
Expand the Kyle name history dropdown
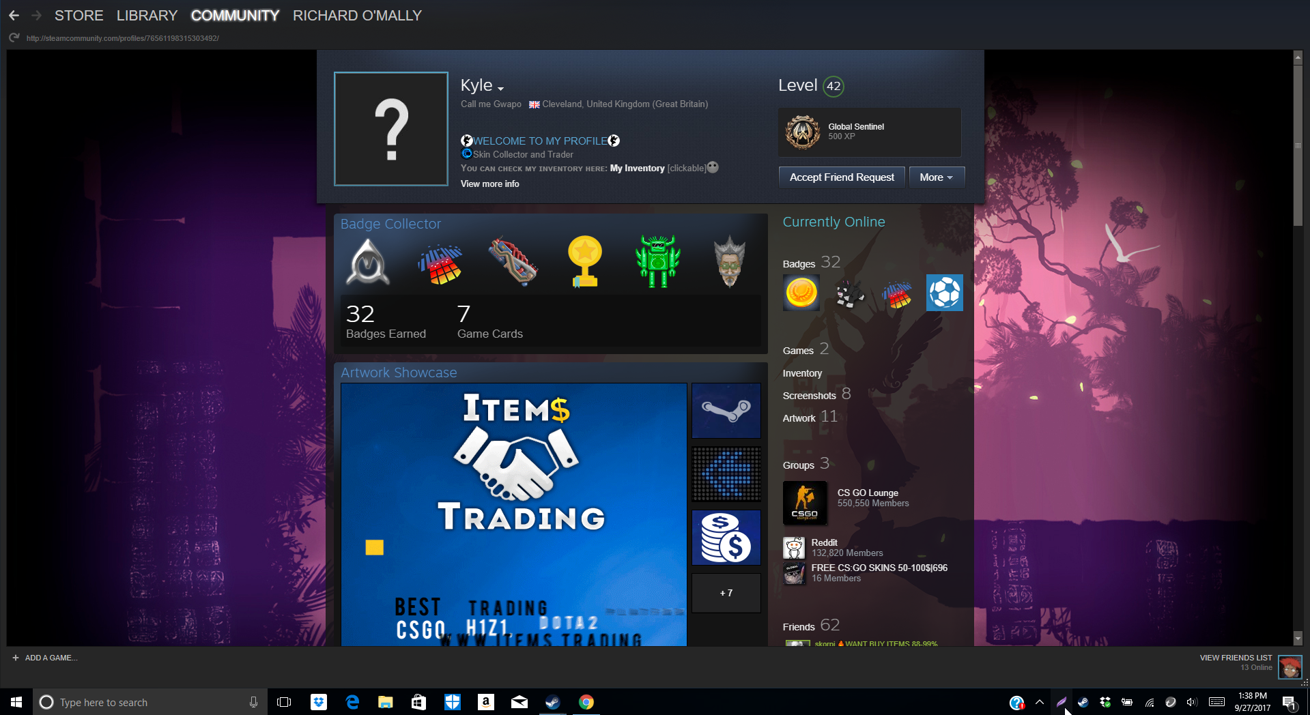pos(500,89)
